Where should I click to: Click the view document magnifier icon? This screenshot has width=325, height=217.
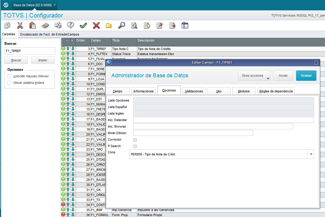[134, 25]
